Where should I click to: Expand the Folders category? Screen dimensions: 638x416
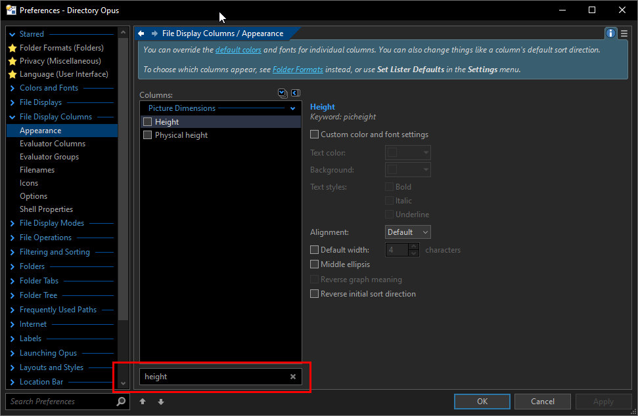(x=12, y=266)
